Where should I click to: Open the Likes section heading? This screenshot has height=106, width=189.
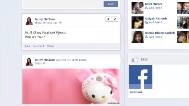click(144, 59)
